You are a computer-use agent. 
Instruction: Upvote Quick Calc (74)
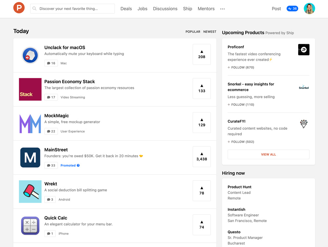click(x=202, y=225)
